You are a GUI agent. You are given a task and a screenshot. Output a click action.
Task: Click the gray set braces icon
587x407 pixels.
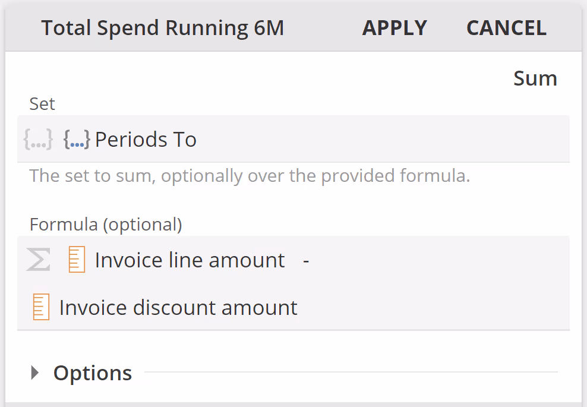point(38,140)
